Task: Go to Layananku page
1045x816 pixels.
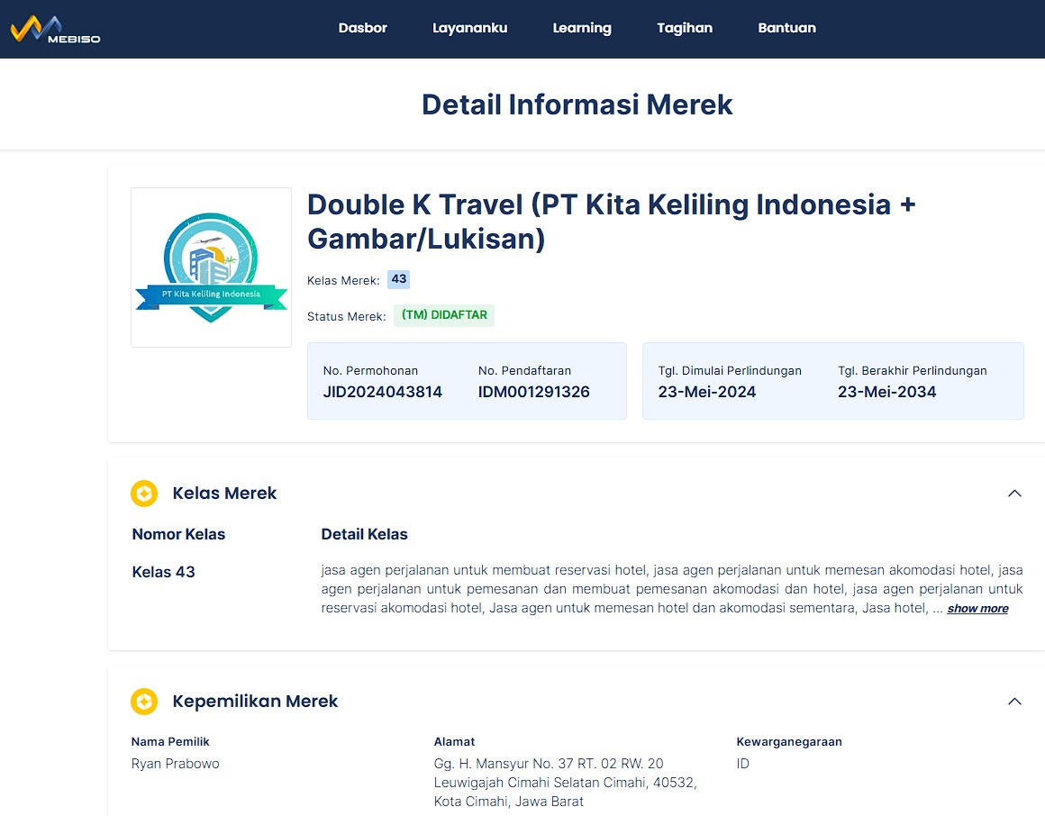Action: [x=470, y=28]
